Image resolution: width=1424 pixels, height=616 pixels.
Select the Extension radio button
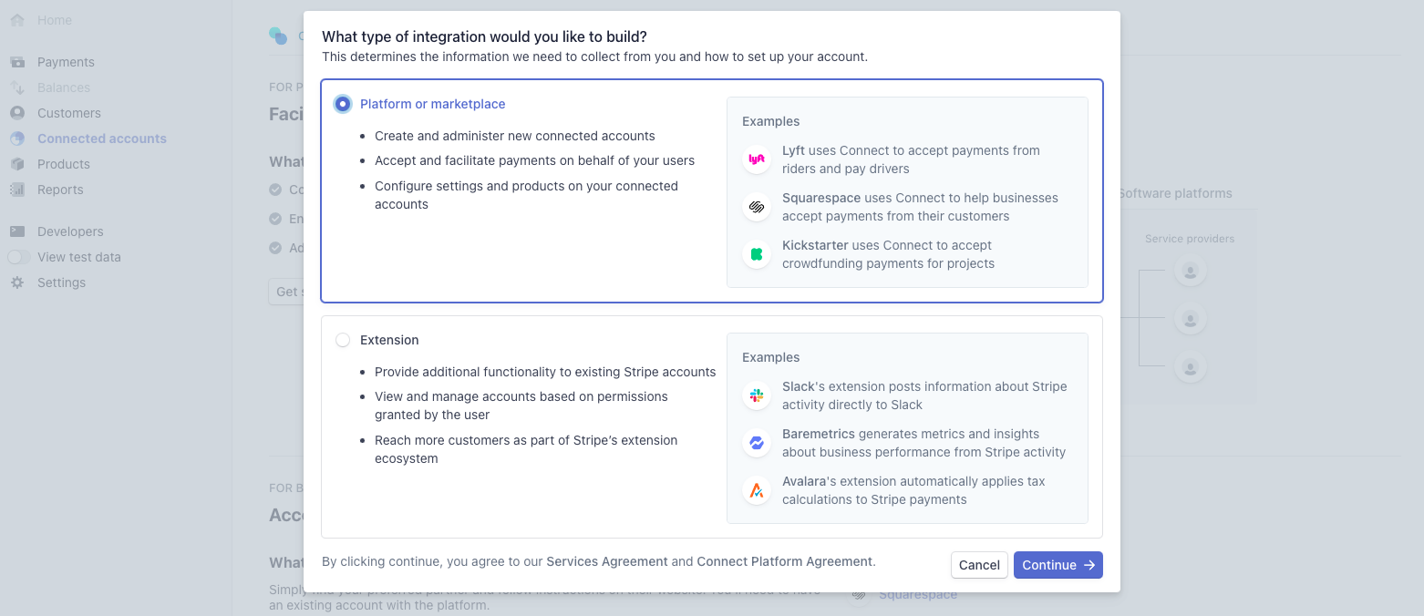[x=343, y=340]
